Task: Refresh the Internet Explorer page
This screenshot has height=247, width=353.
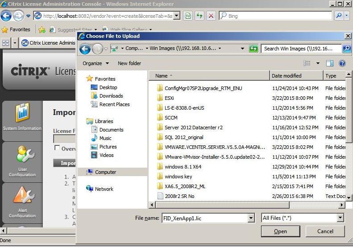Action: point(199,16)
